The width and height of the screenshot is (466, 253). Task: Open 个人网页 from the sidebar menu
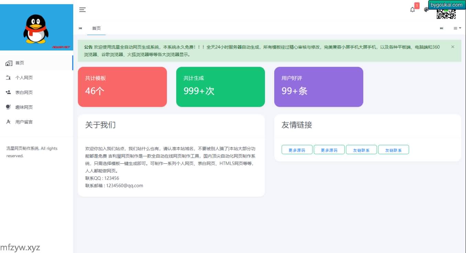pos(24,78)
